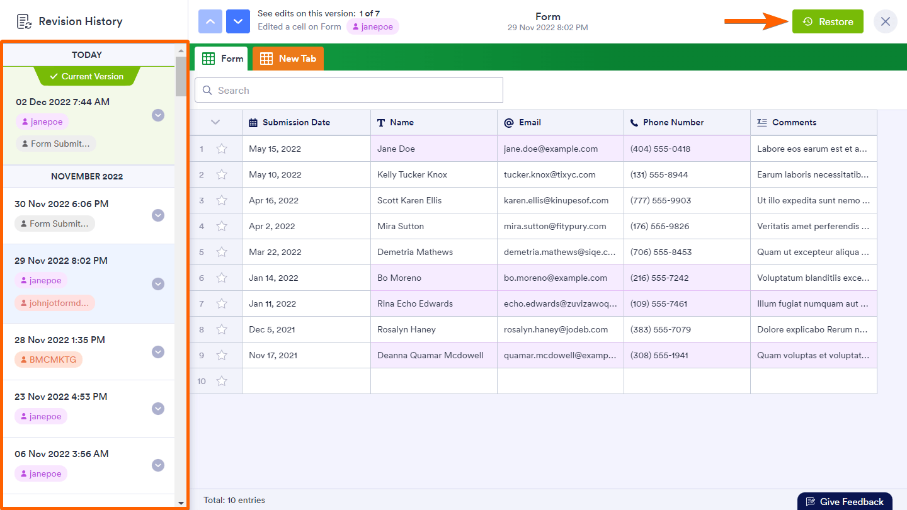Close the revision history with X button
This screenshot has height=510, width=907.
tap(885, 21)
